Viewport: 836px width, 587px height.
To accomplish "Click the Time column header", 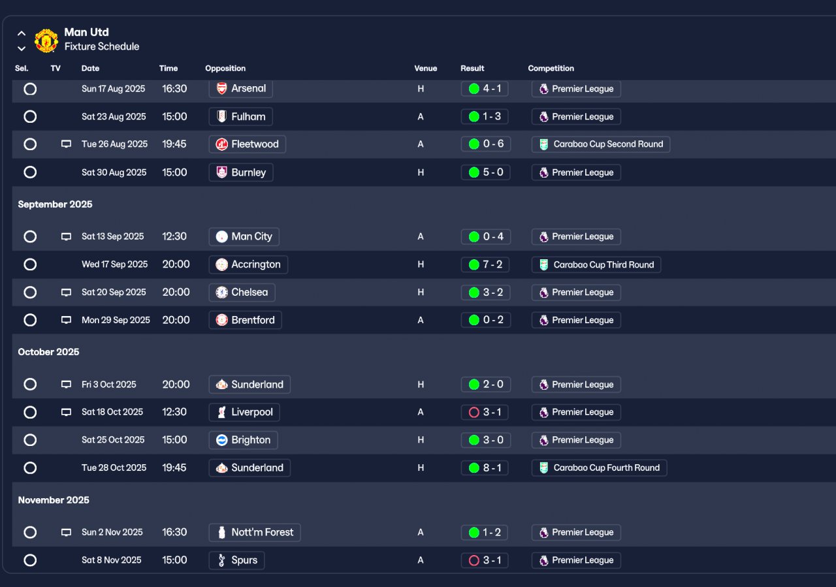I will tap(169, 69).
